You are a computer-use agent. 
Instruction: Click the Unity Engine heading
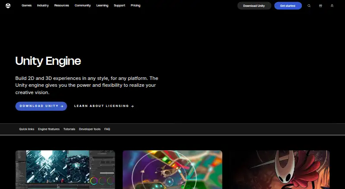pyautogui.click(x=48, y=61)
